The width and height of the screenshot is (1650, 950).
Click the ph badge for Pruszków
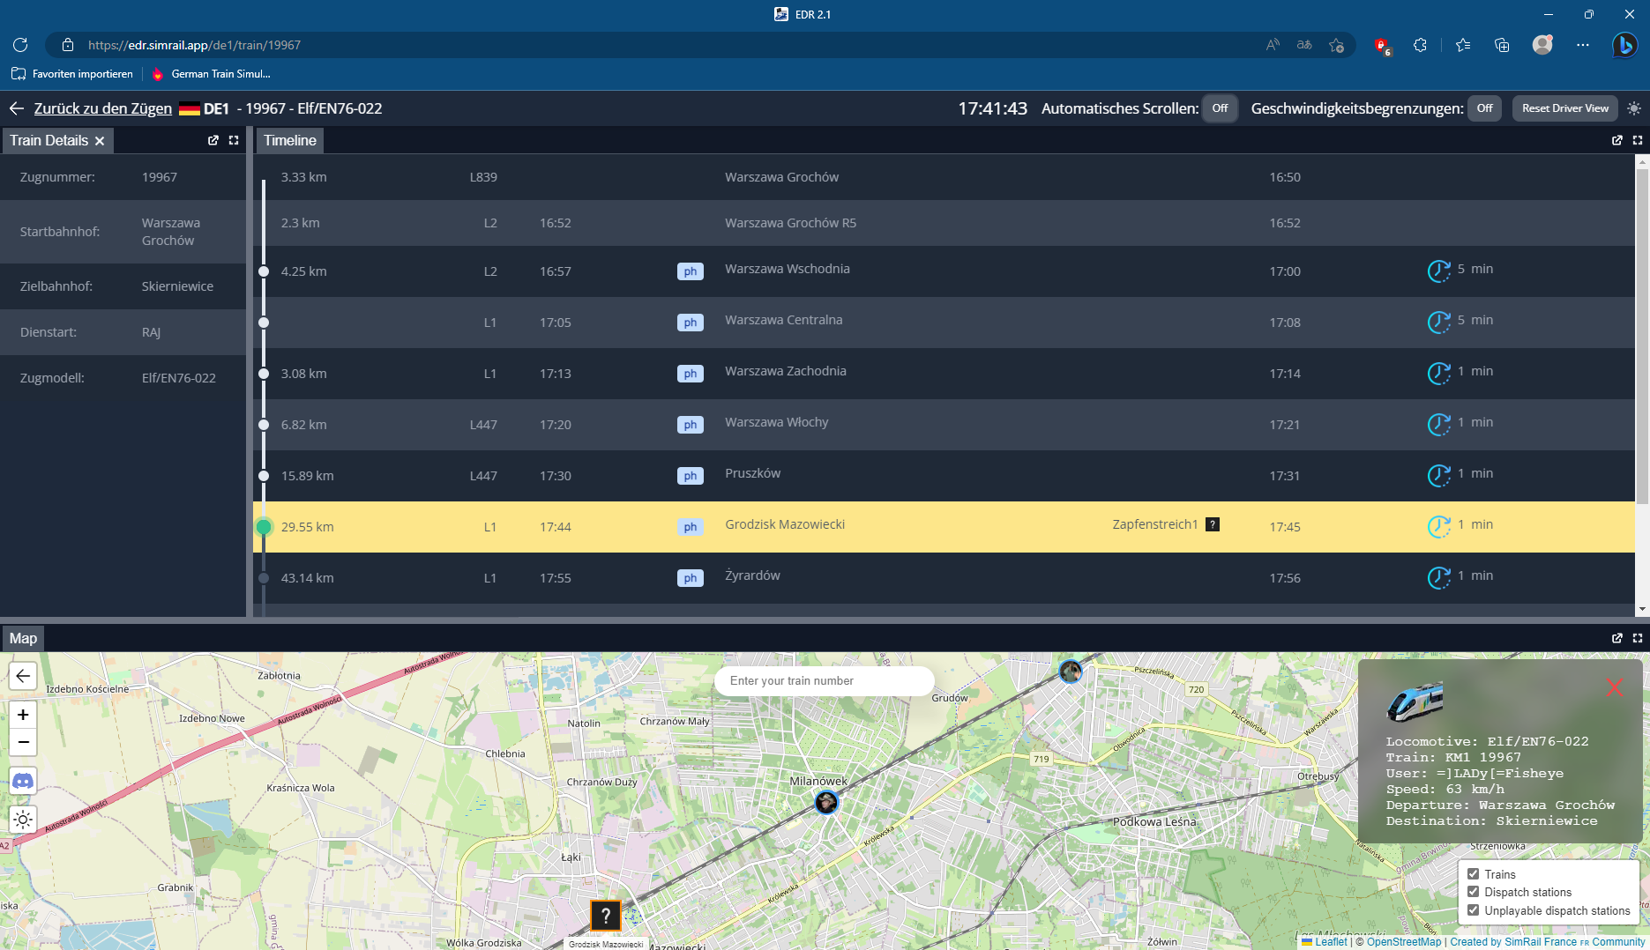[691, 476]
